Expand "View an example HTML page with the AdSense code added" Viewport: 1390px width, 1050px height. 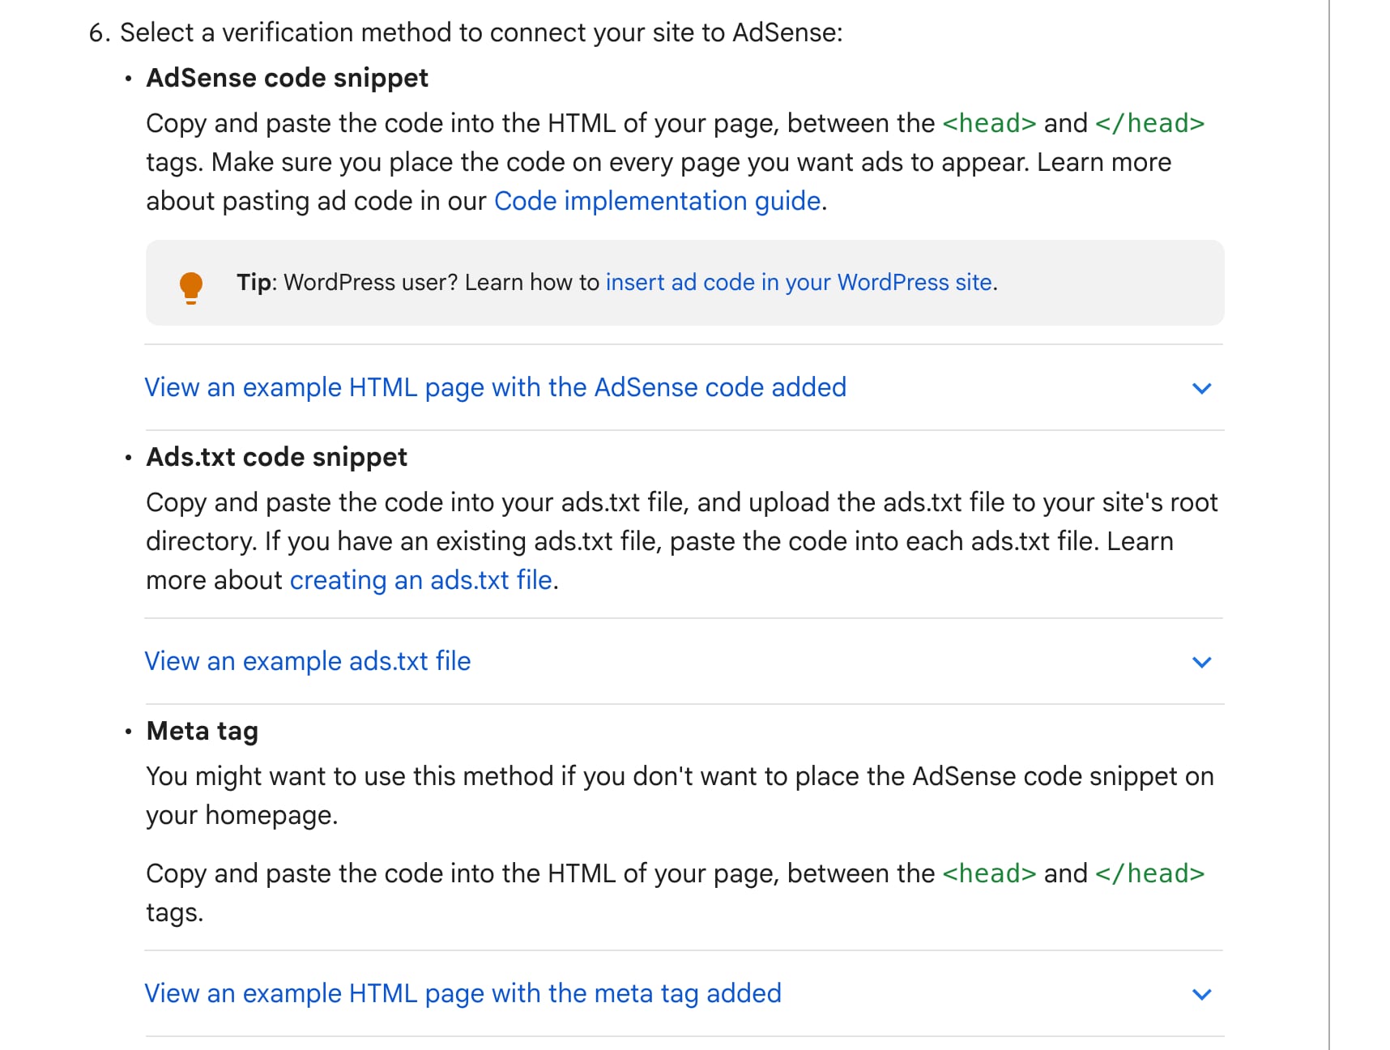pos(495,387)
